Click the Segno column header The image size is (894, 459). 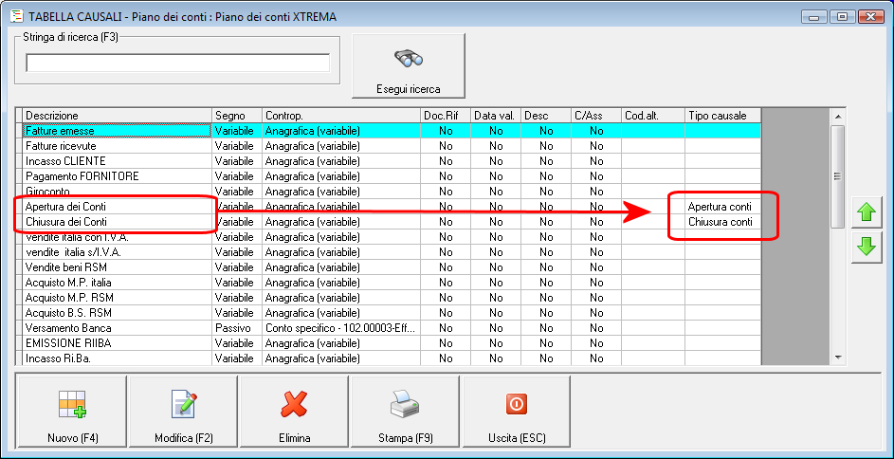pos(237,116)
